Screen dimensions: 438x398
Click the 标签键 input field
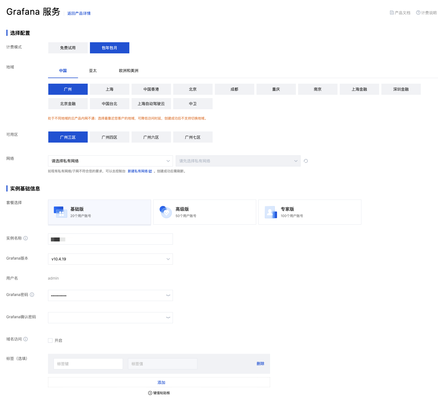(x=88, y=364)
